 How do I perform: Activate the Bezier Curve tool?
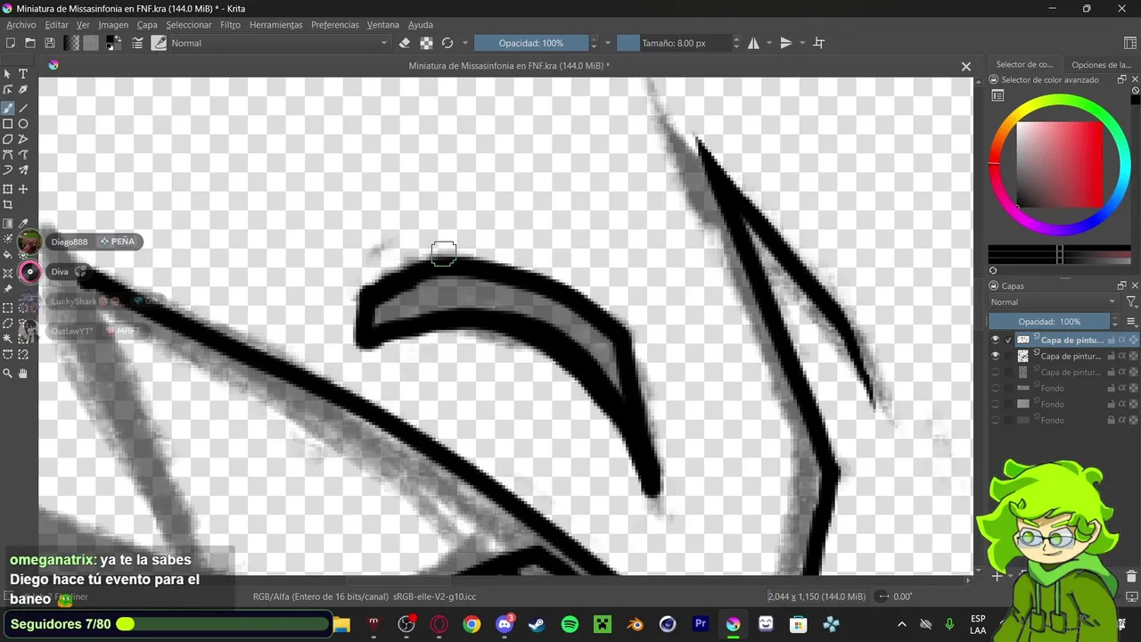click(x=8, y=155)
